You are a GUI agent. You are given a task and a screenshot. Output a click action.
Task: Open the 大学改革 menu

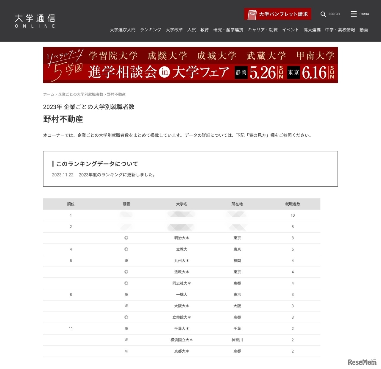[x=174, y=30]
